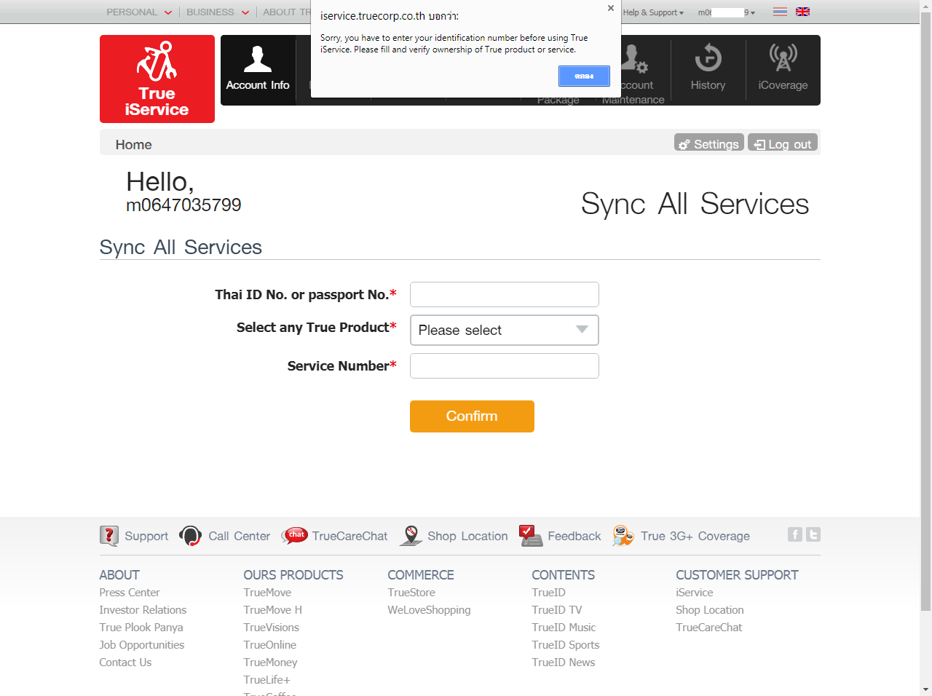Click the Service Number input field

(505, 366)
